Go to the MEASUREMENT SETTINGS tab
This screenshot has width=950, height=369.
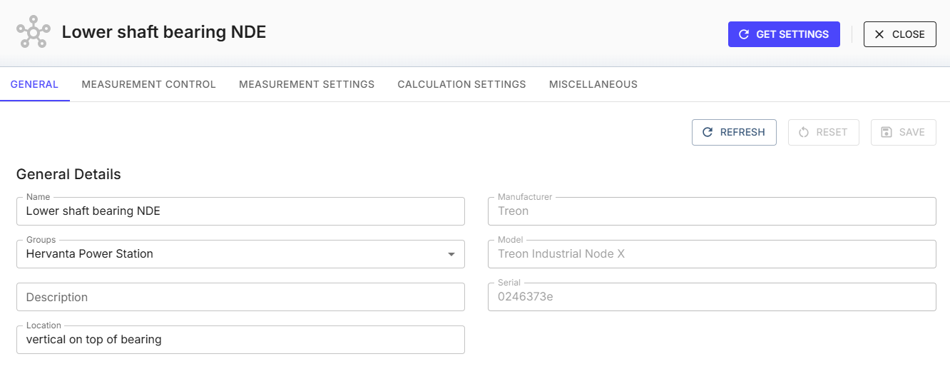307,84
